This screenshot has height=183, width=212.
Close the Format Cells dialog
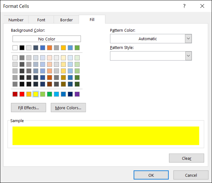tap(202, 6)
